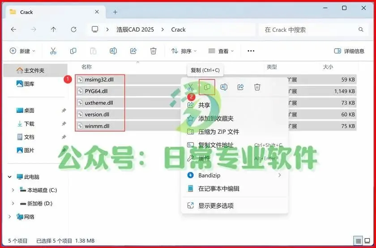This screenshot has height=248, width=376.
Task: Open the 查看 (View) dropdown
Action: tap(221, 51)
